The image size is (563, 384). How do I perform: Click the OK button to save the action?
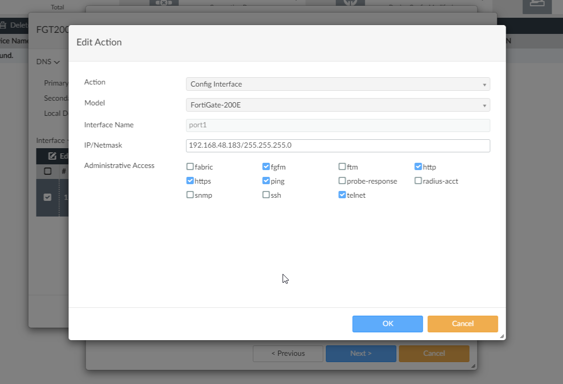(387, 323)
